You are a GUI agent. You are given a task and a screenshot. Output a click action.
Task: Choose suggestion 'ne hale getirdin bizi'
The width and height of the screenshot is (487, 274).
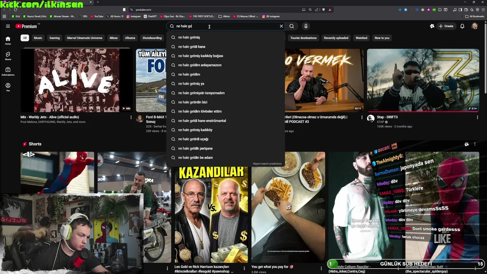226,102
